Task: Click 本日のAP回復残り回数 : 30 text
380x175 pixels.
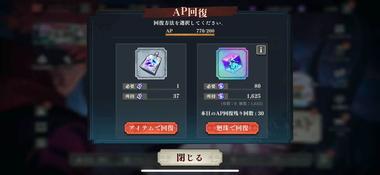Action: pos(232,113)
